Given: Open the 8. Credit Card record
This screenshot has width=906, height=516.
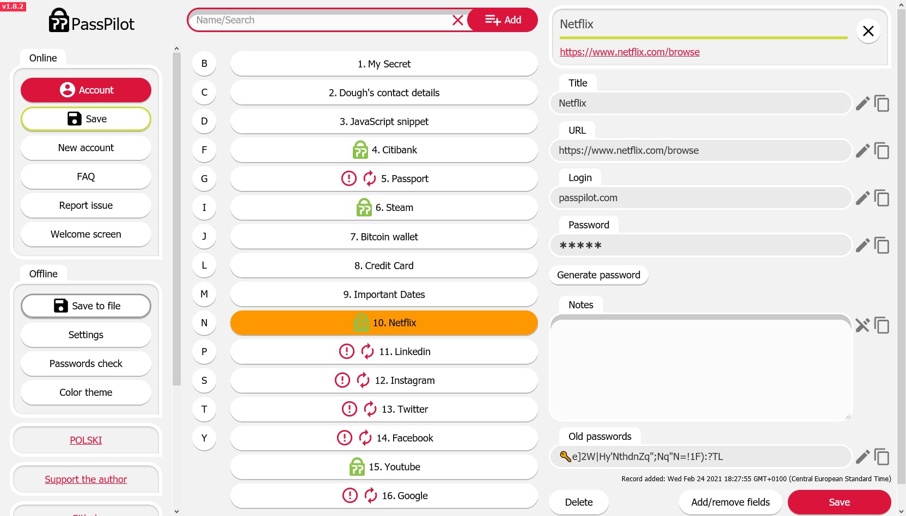Looking at the screenshot, I should (384, 265).
